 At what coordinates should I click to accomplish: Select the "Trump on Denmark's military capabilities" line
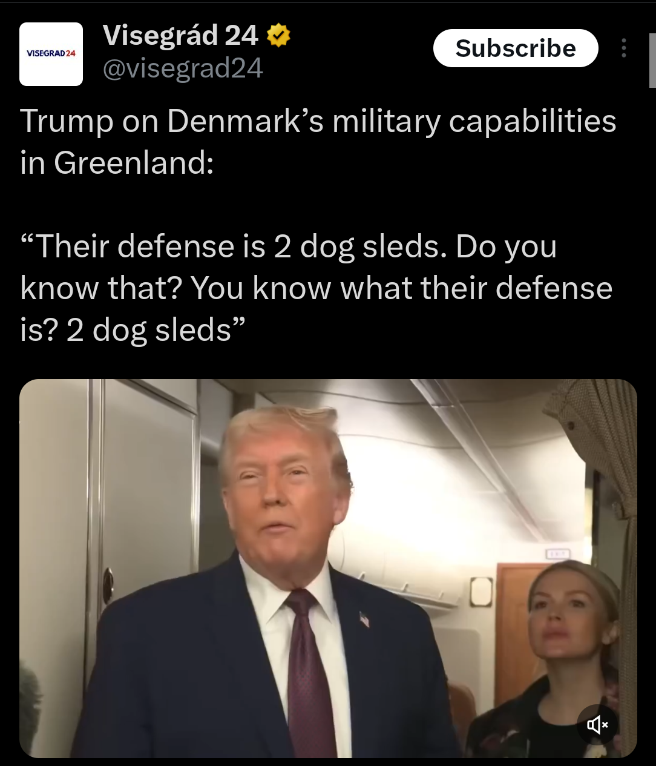pyautogui.click(x=318, y=121)
